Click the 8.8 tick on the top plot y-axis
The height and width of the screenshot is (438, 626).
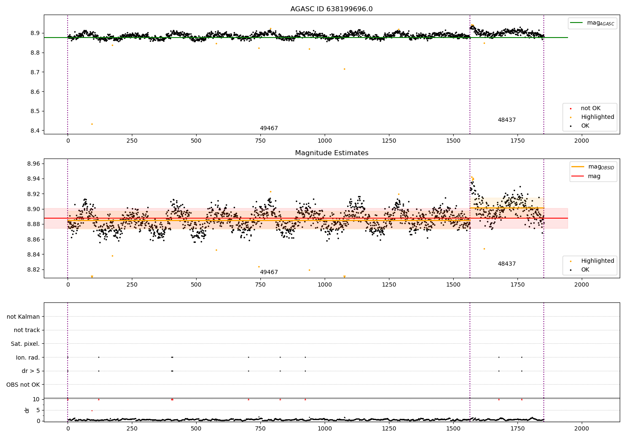click(x=35, y=53)
